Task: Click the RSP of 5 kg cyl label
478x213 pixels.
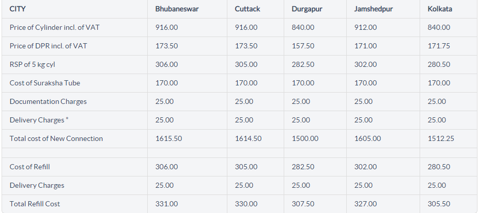Action: click(33, 65)
